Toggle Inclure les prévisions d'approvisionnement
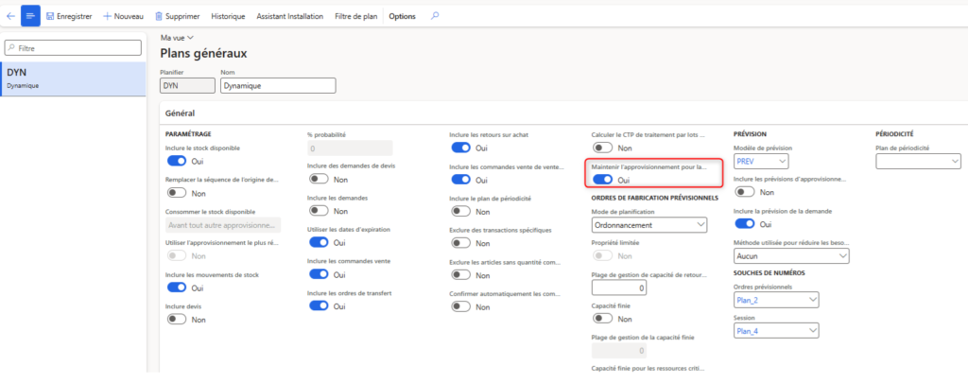The image size is (968, 383). 745,192
